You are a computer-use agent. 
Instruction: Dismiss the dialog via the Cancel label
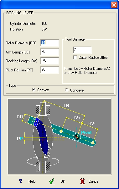tap(94, 181)
